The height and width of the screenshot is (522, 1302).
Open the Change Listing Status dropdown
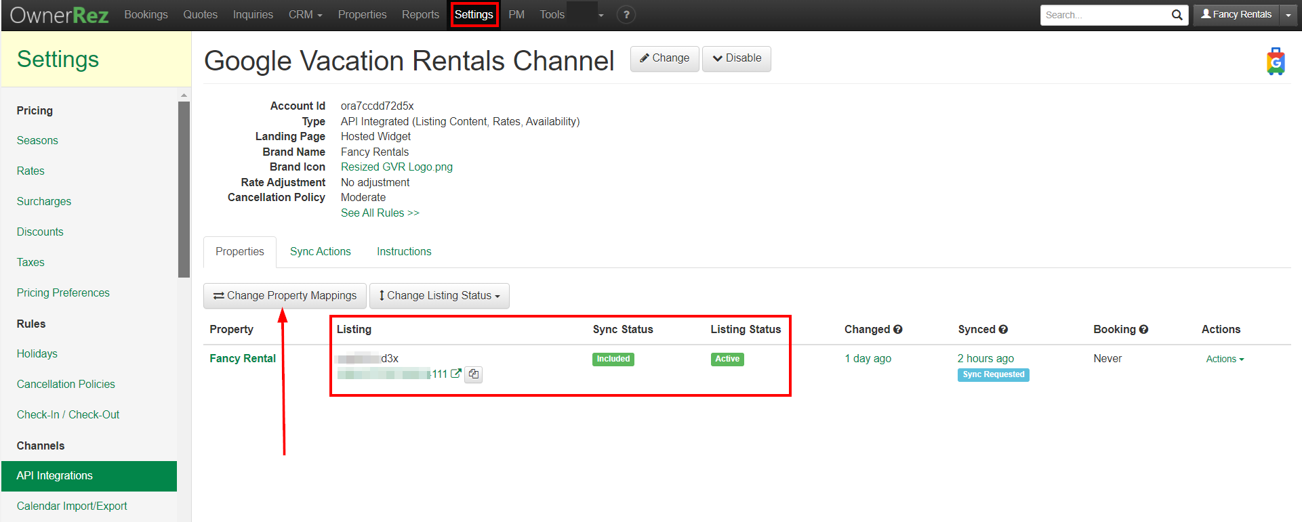(439, 296)
